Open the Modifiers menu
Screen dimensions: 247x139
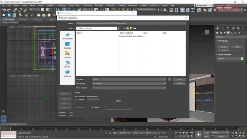coord(51,5)
